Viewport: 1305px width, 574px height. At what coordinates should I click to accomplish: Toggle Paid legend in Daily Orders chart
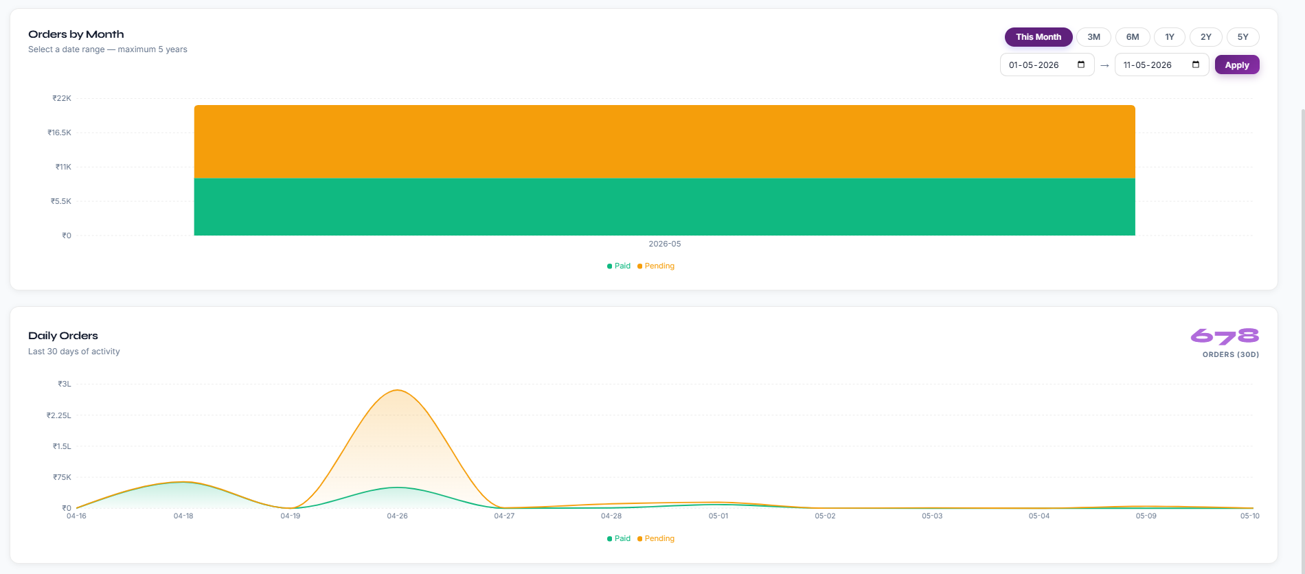(619, 538)
